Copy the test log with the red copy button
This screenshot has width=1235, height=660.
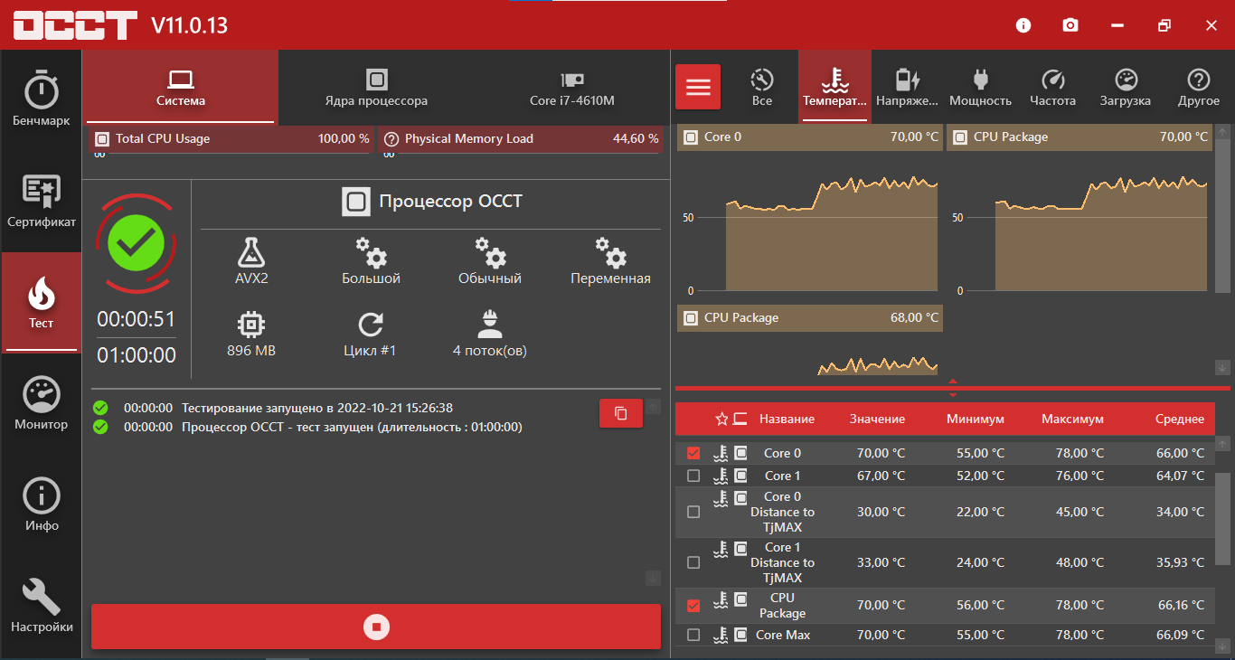pyautogui.click(x=621, y=413)
